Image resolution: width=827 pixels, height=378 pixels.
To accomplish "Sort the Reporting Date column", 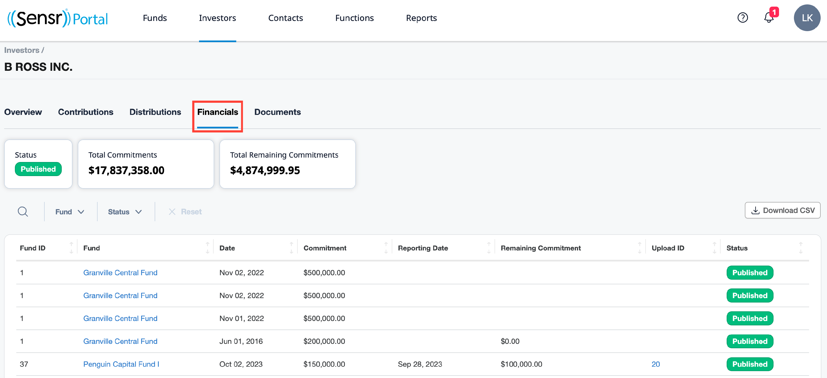I will pyautogui.click(x=489, y=248).
